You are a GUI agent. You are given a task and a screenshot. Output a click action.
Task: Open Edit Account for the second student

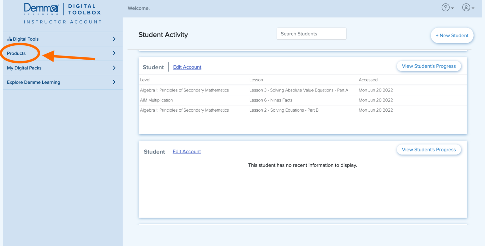(187, 151)
